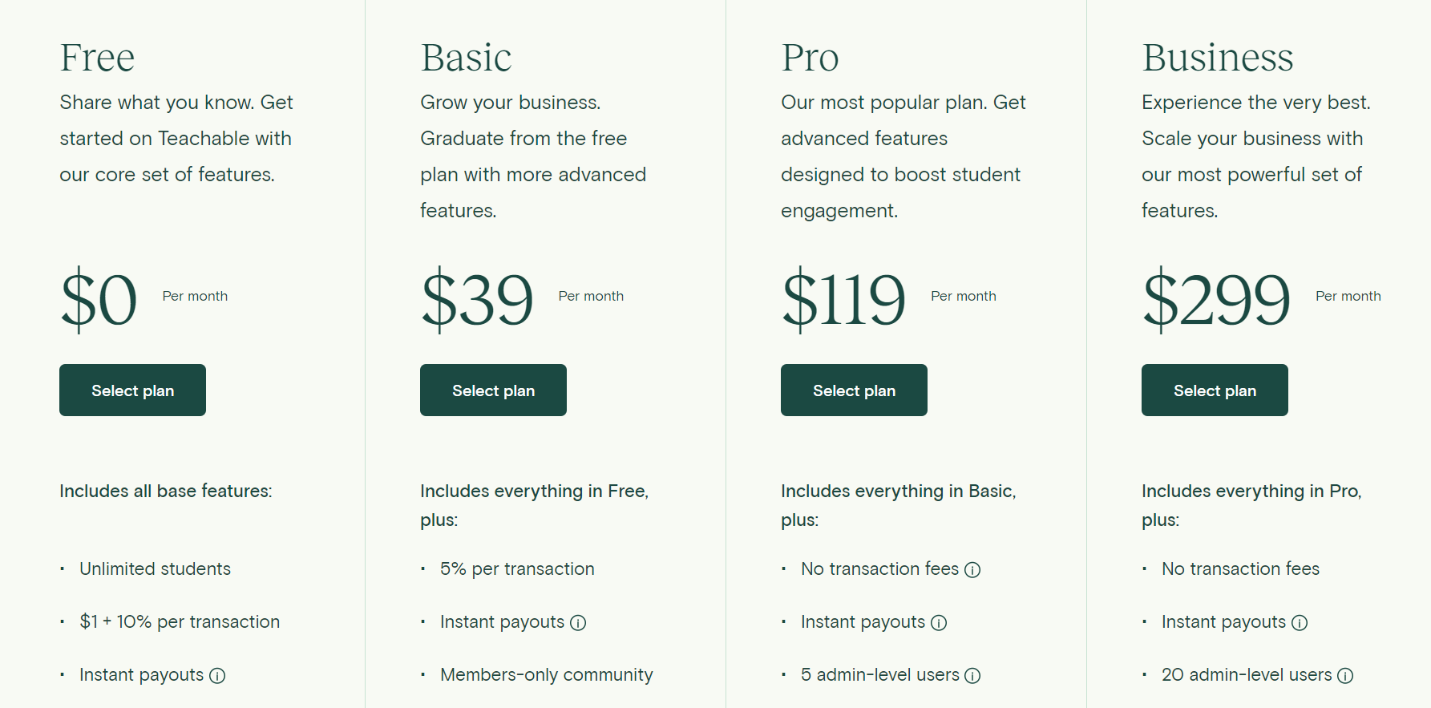Click the Members-only community feature text
This screenshot has width=1431, height=708.
[546, 675]
